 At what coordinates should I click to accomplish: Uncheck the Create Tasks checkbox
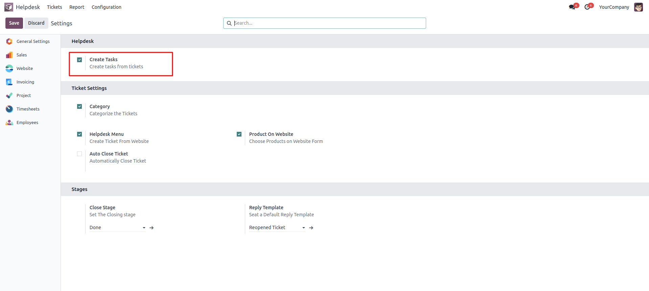pos(79,60)
